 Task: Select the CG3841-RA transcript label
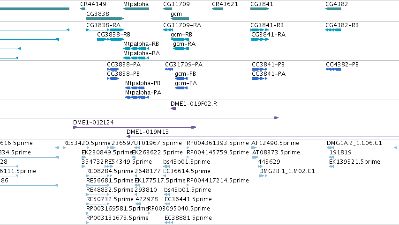(x=269, y=35)
